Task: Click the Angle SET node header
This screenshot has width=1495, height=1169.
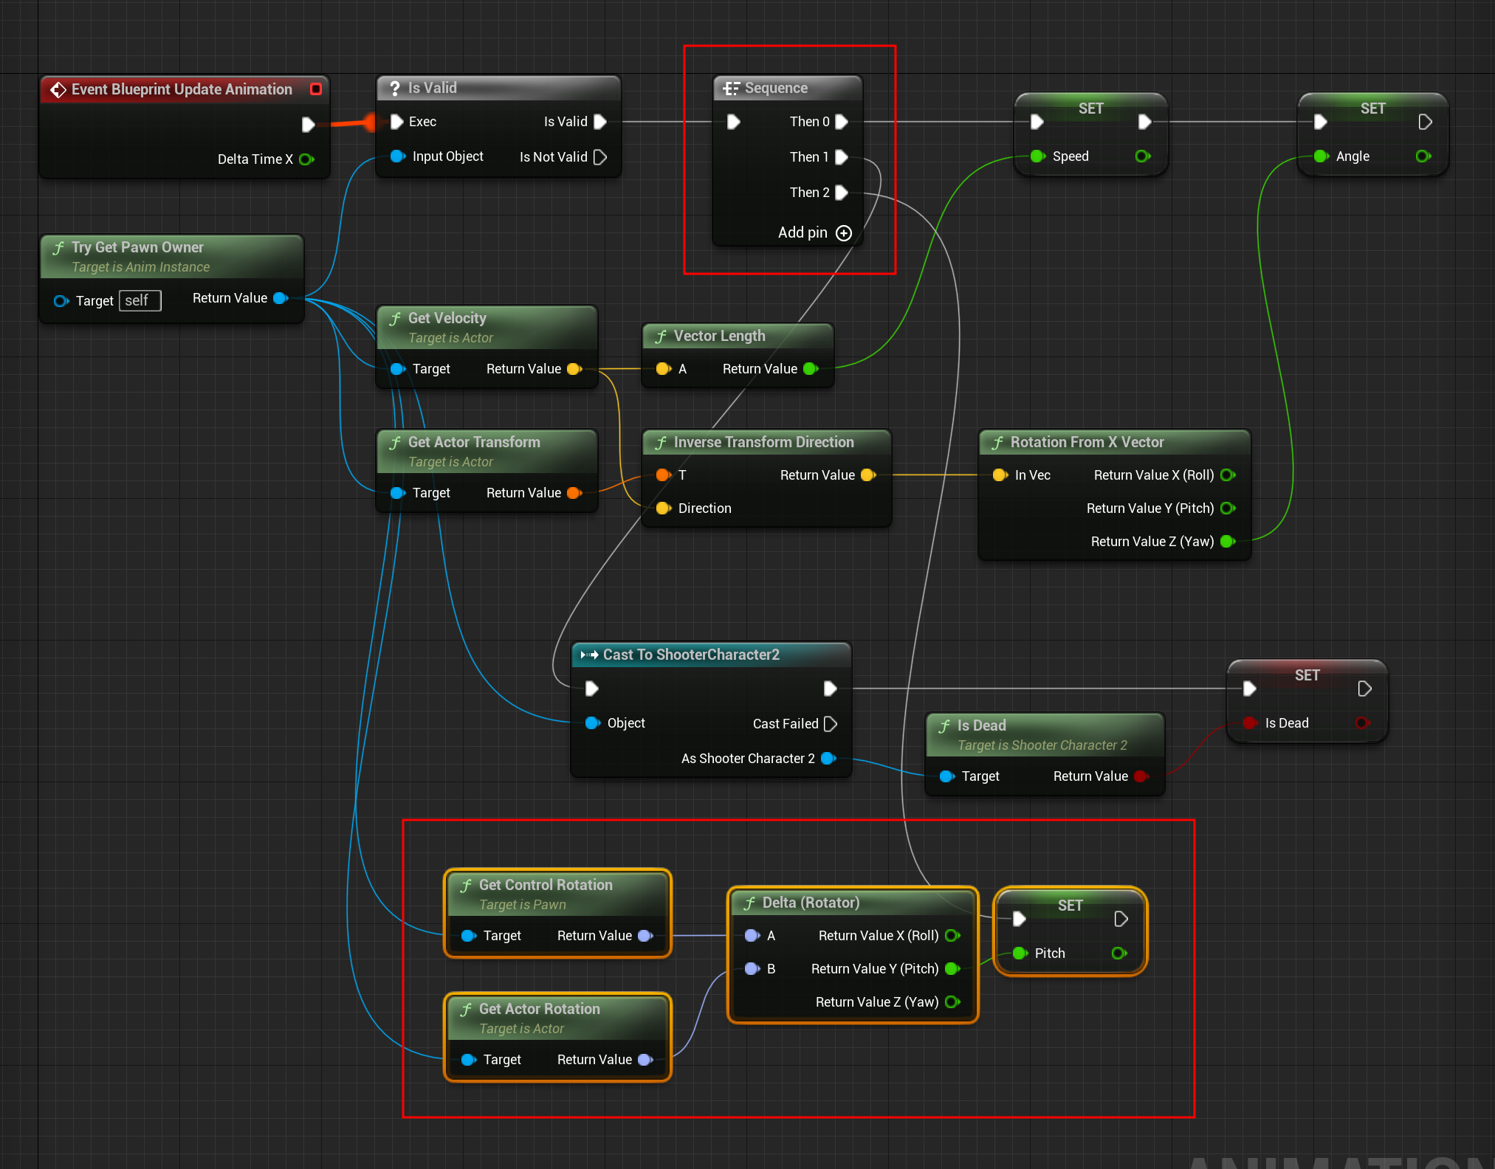Action: point(1372,108)
